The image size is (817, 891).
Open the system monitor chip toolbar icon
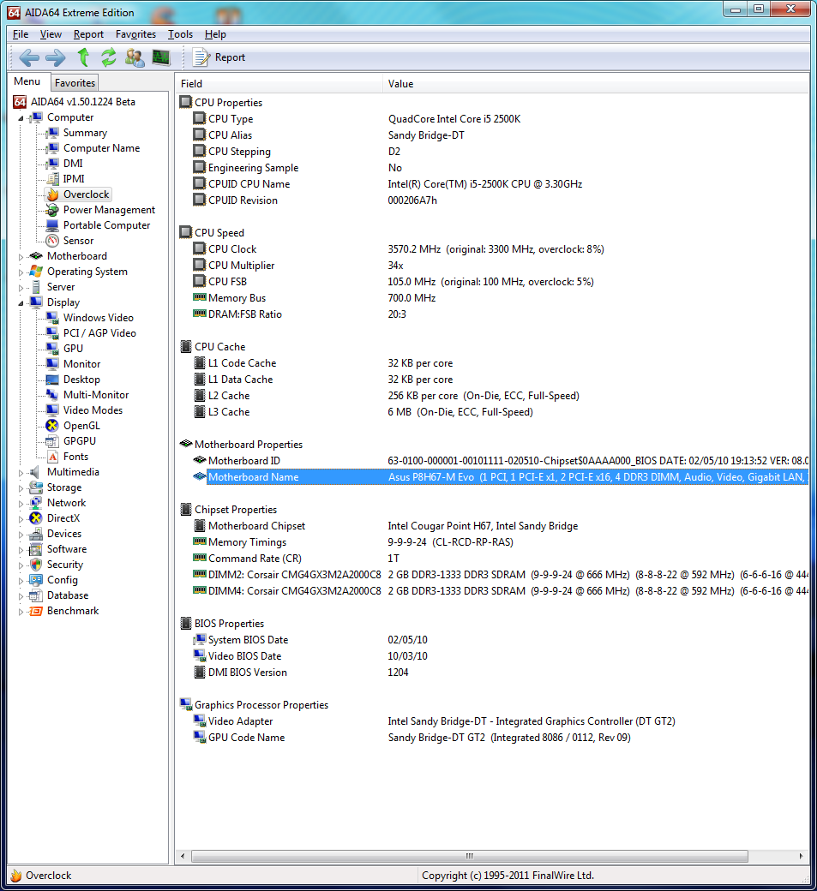point(161,57)
